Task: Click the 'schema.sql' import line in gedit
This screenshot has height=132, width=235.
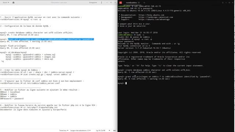Action: (30, 55)
